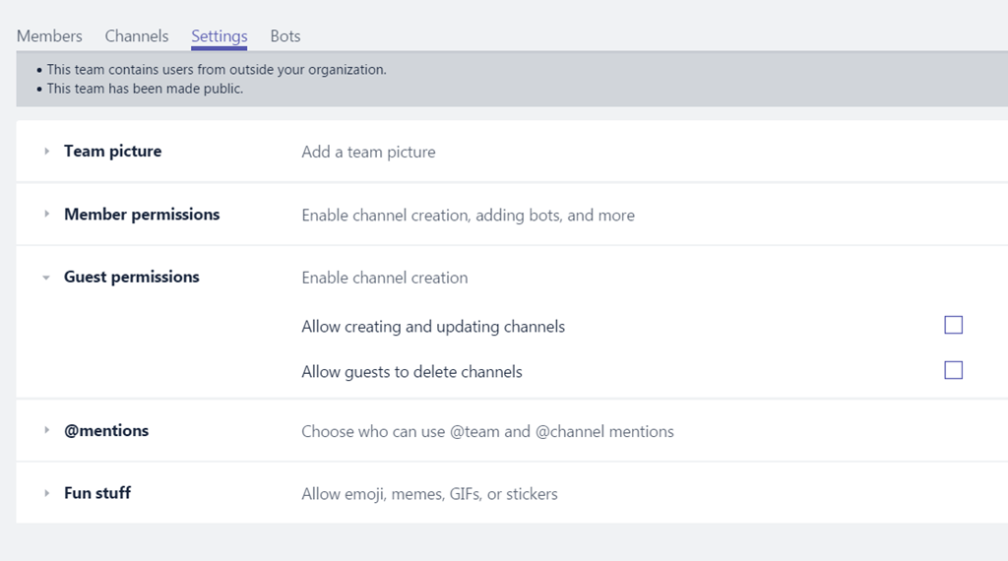Image resolution: width=1008 pixels, height=561 pixels.
Task: Select the Settings tab
Action: 219,36
